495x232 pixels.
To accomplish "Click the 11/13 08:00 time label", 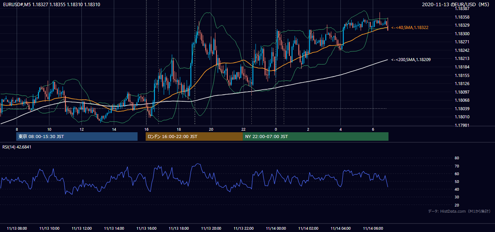I will [x=17, y=229].
